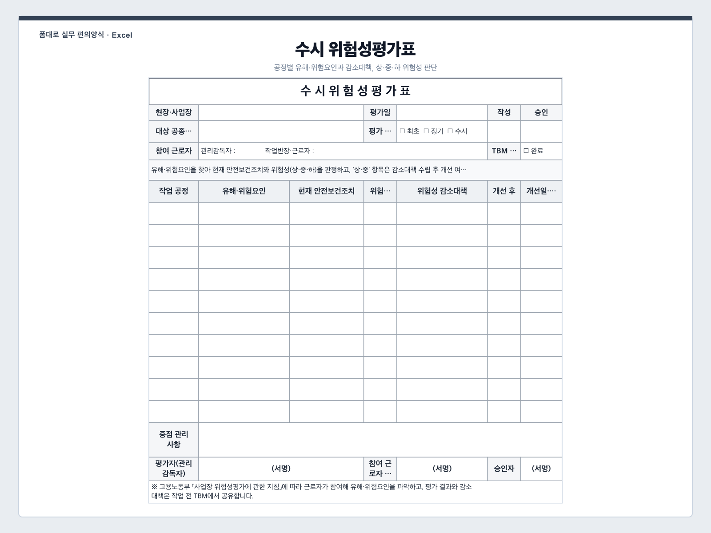Select the 대상 공종 value cell
This screenshot has height=533, width=711.
[x=281, y=131]
